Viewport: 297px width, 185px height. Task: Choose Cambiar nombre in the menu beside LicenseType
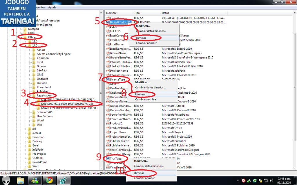[153, 99]
